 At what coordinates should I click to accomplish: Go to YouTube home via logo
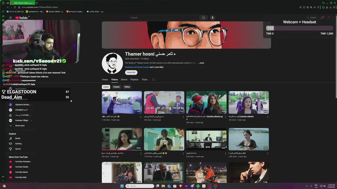(x=22, y=18)
